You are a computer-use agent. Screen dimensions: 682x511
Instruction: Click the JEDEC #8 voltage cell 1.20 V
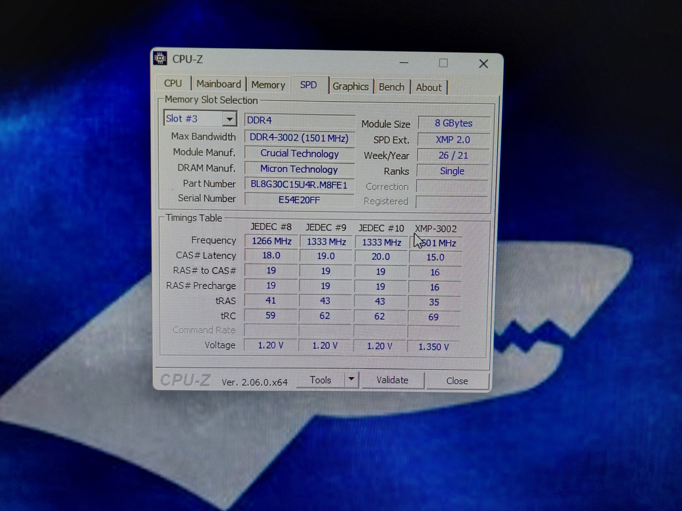coord(270,345)
